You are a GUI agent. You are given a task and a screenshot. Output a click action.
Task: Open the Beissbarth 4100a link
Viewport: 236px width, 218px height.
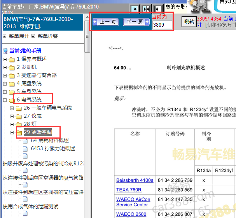[135, 180]
